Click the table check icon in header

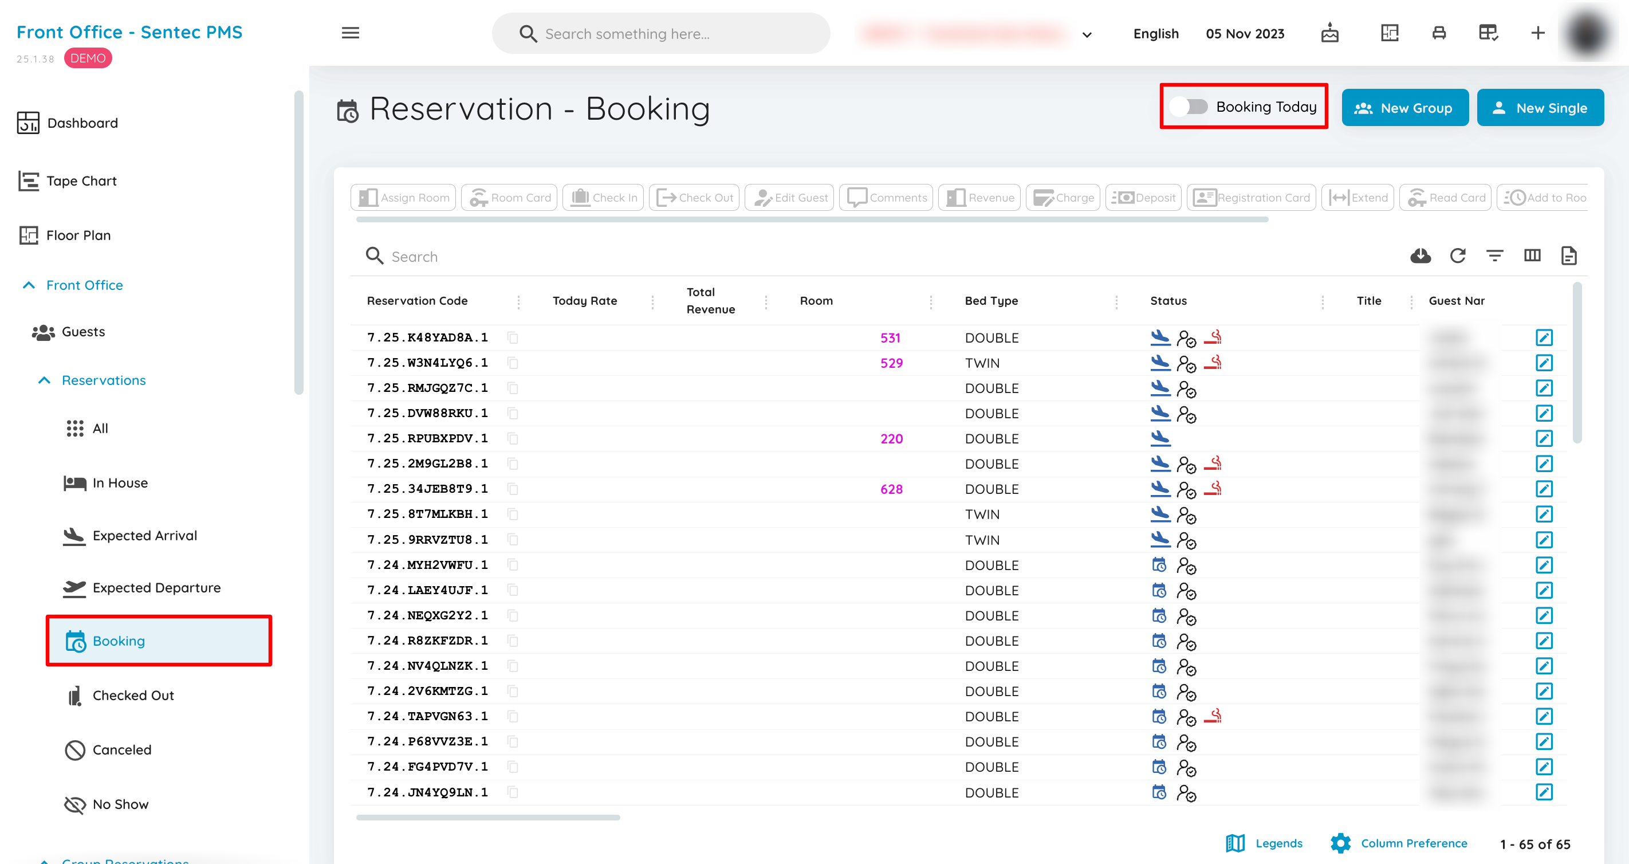tap(1488, 33)
